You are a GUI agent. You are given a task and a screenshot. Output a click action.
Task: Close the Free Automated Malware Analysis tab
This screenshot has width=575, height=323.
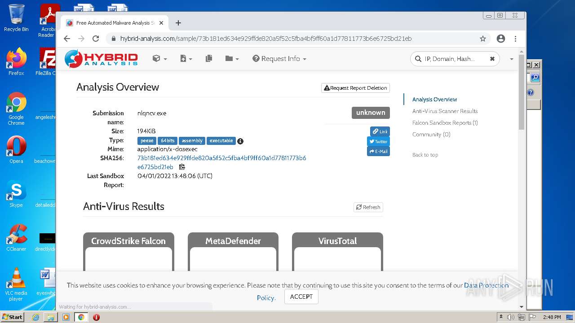coord(161,23)
